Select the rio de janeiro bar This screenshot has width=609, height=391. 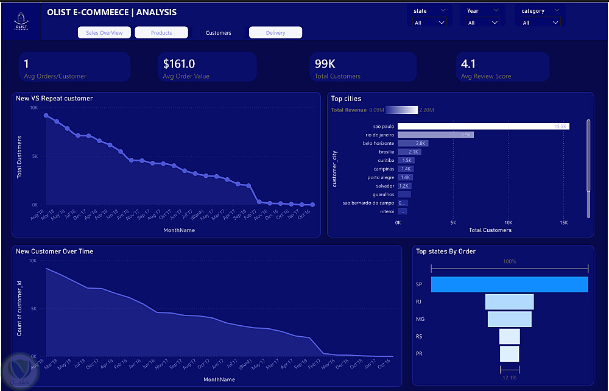435,135
